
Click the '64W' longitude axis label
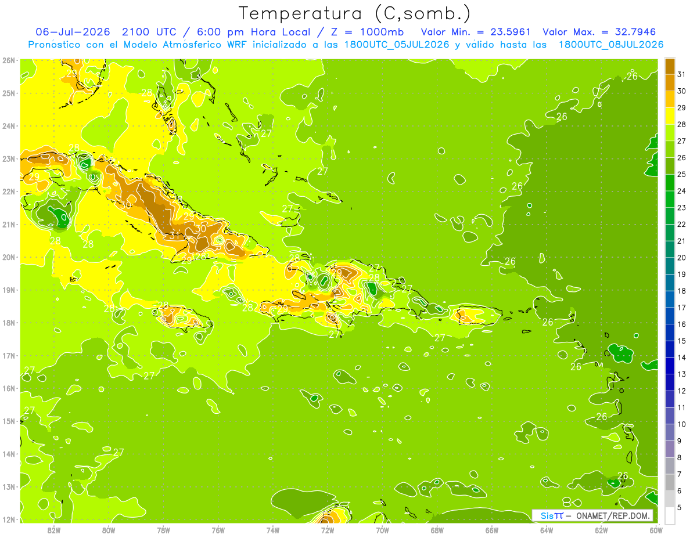point(547,530)
